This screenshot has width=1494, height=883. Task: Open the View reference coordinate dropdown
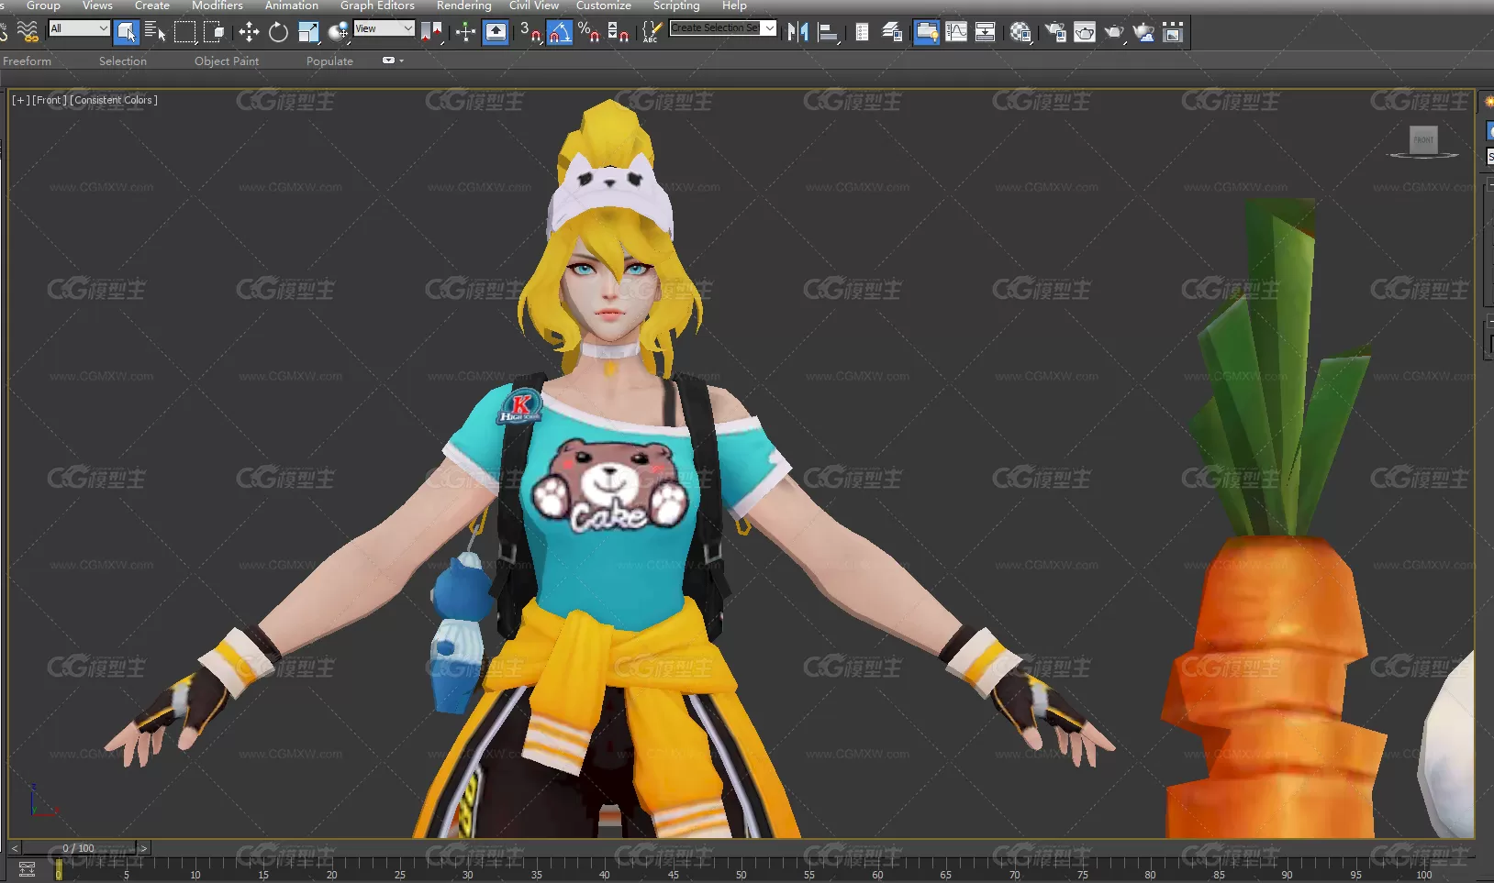click(384, 28)
